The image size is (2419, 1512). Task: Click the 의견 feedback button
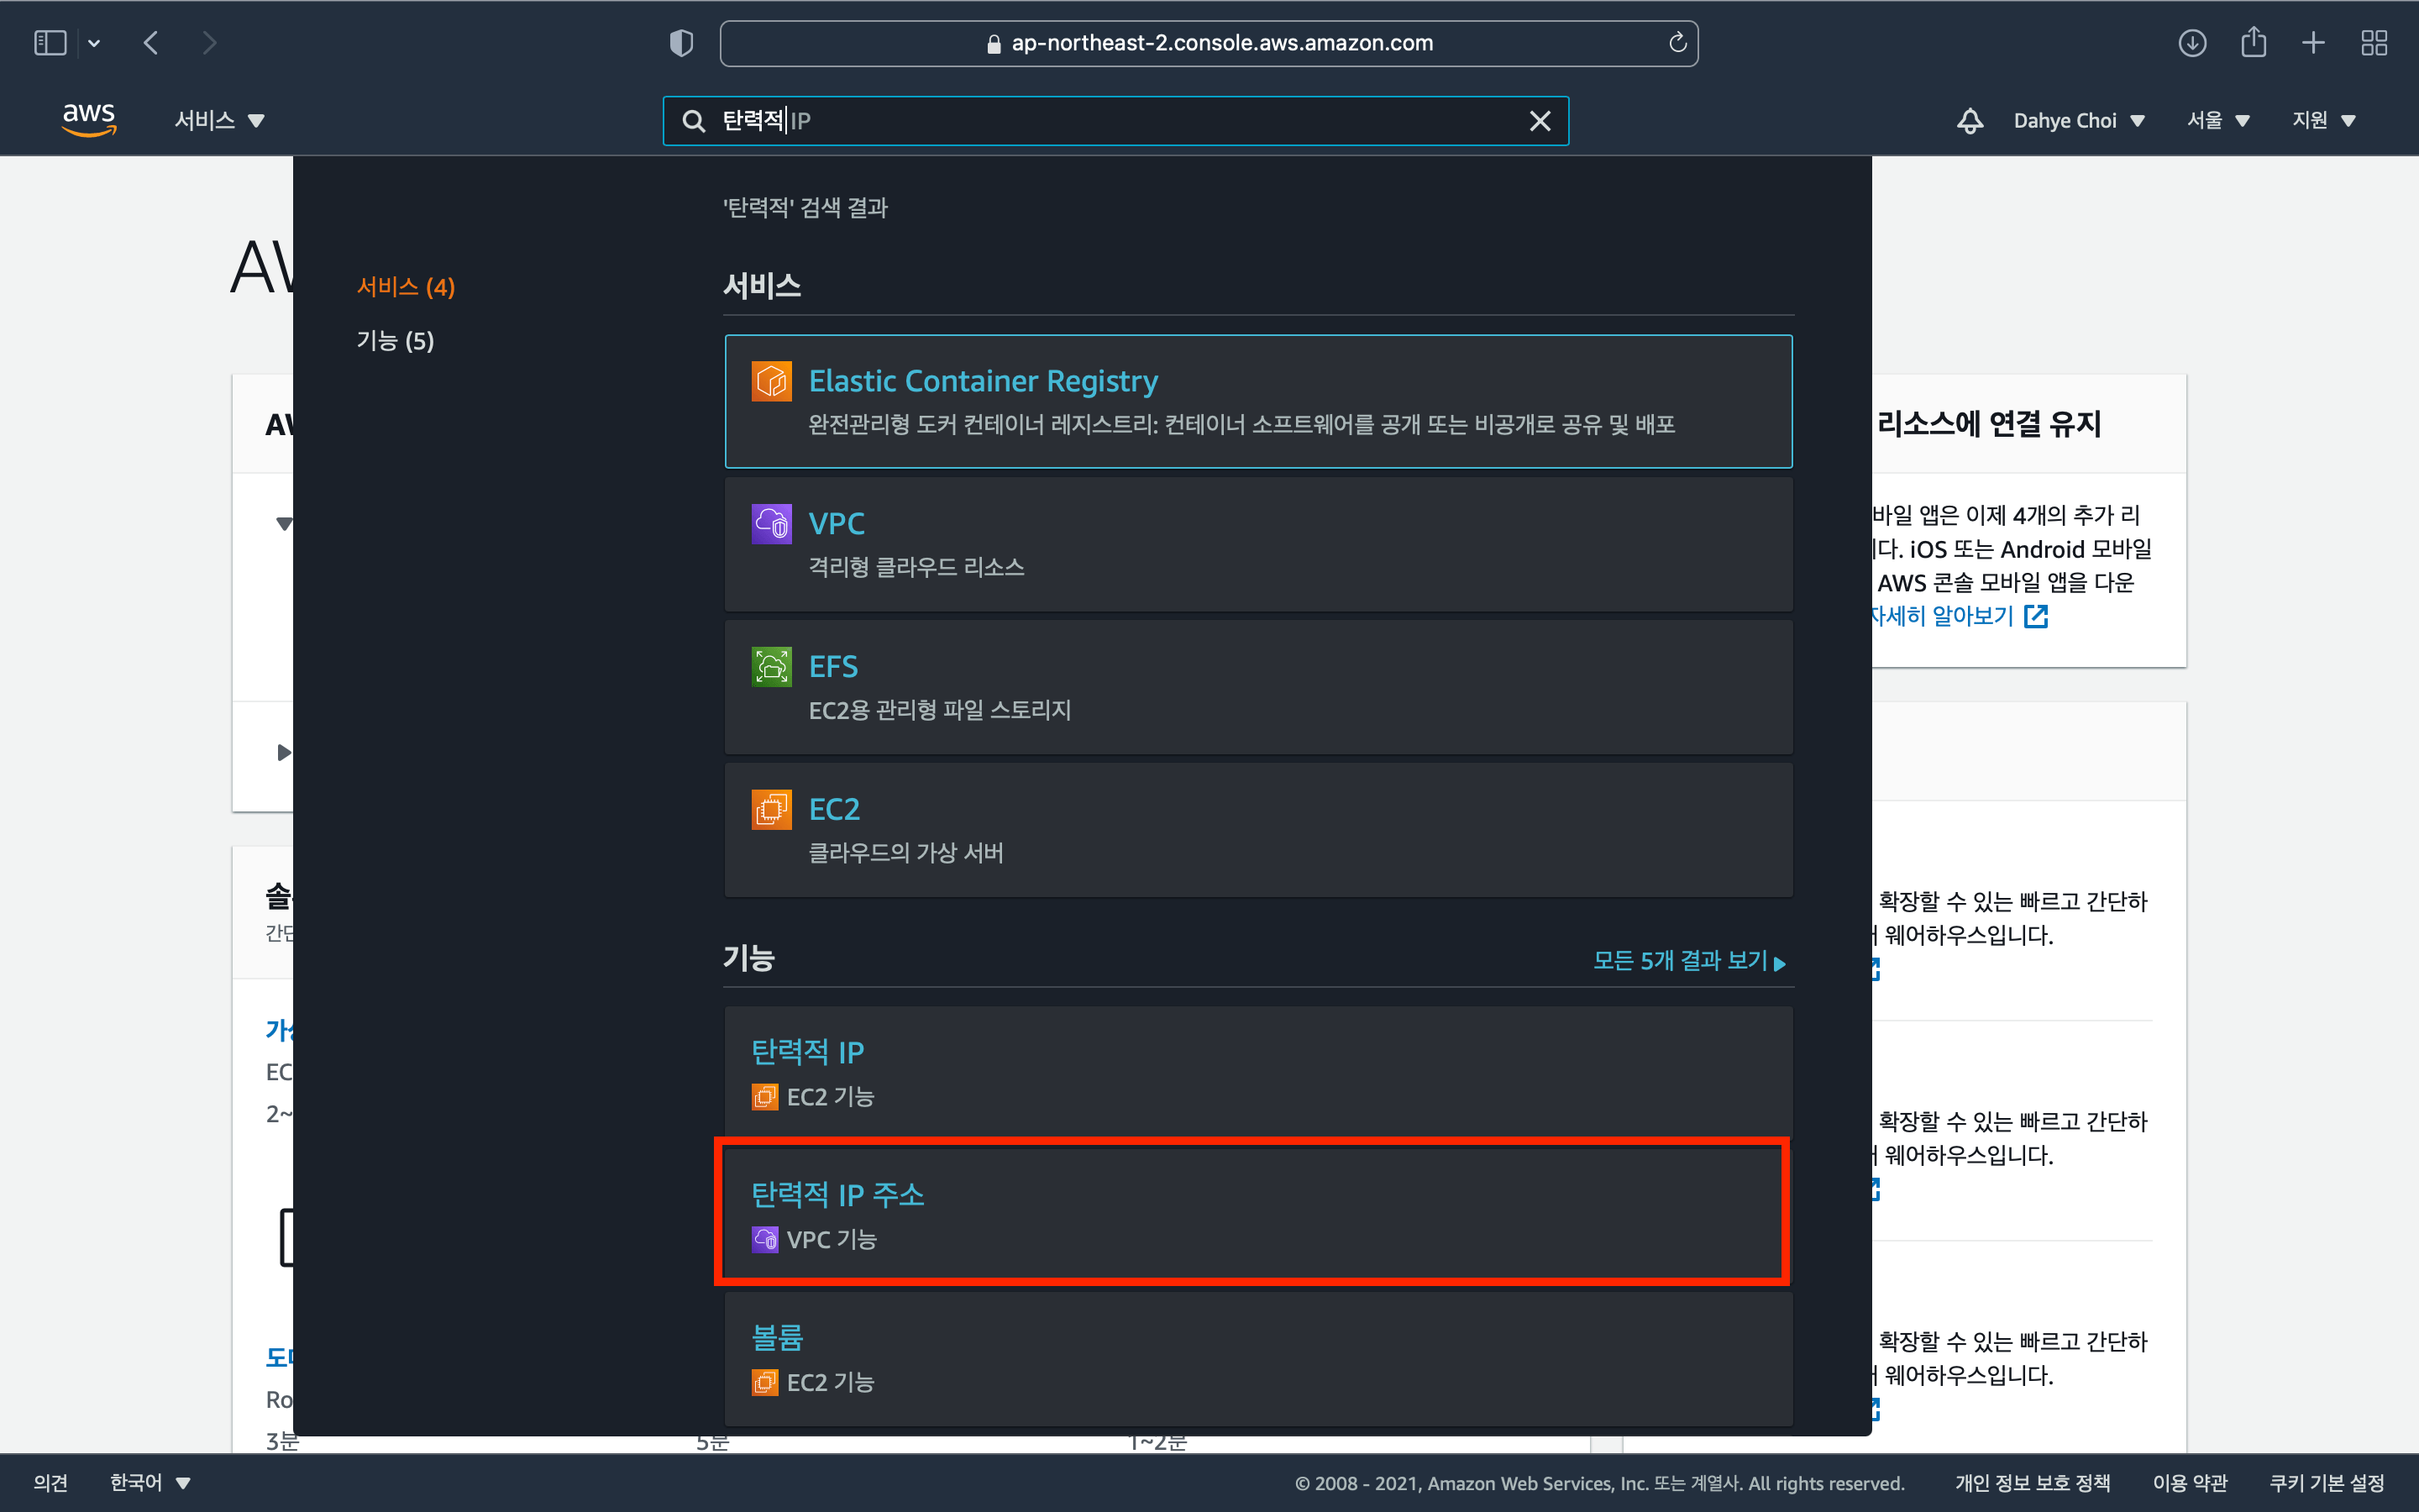[x=51, y=1483]
